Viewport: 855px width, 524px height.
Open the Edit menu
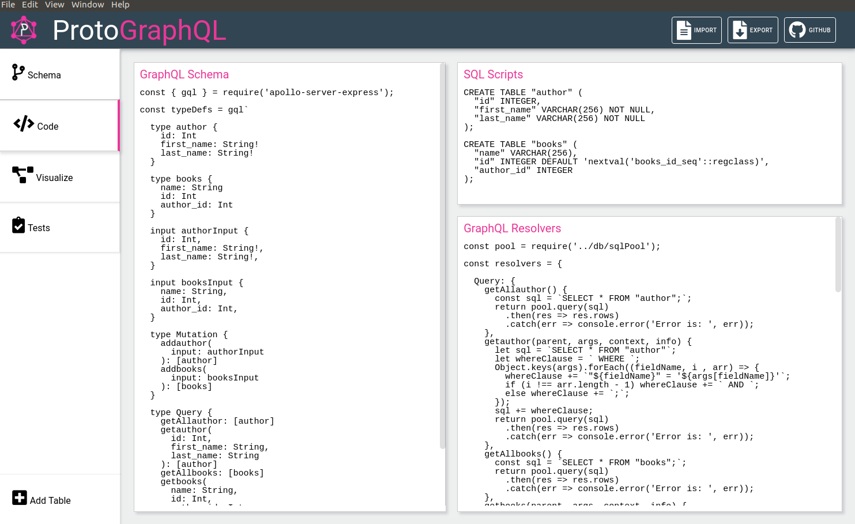tap(30, 5)
